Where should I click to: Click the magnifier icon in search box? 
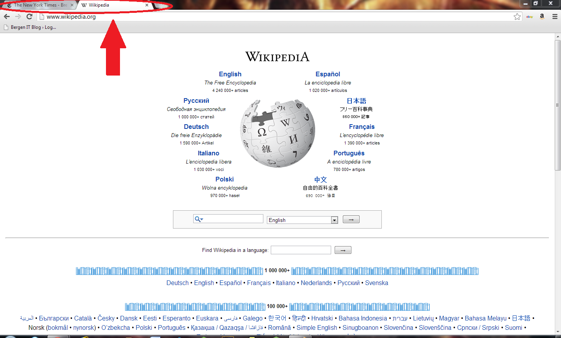coord(199,219)
